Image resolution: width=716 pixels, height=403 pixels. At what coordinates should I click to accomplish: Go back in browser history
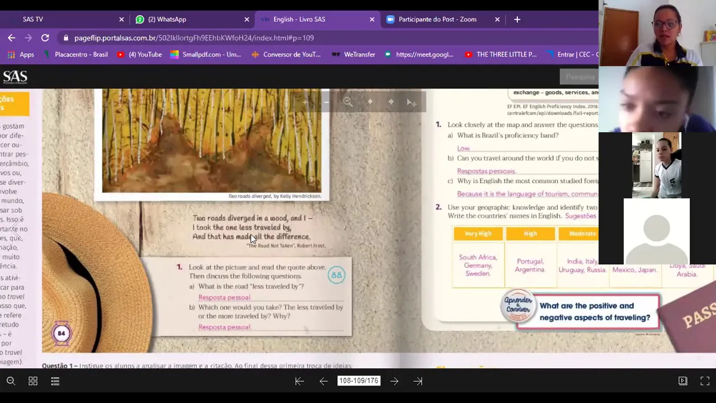point(12,38)
